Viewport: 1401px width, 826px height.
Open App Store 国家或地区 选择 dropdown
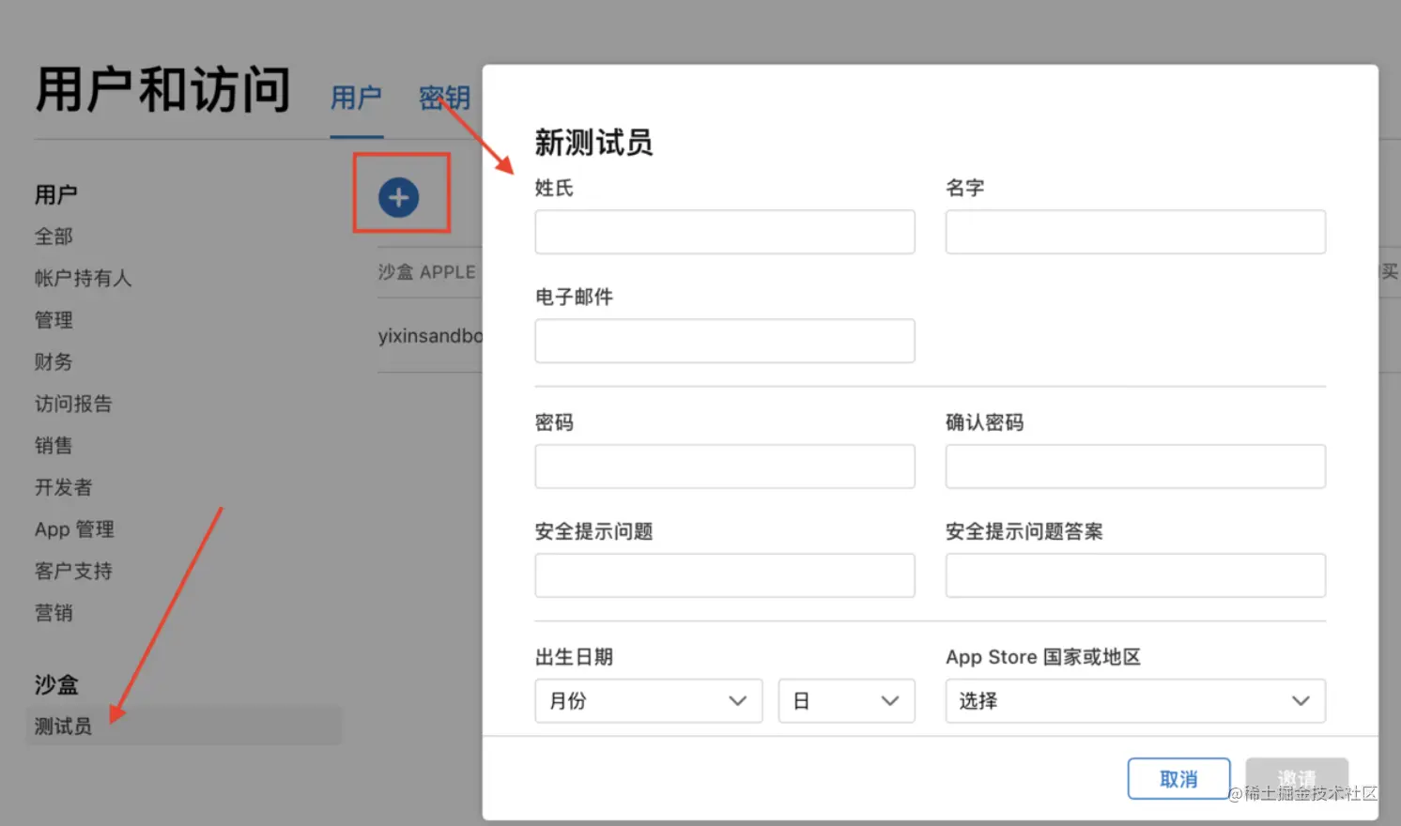(1135, 701)
